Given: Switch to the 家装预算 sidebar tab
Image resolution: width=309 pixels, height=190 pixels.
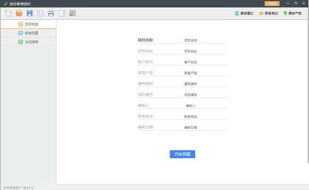Looking at the screenshot, I should pos(28,33).
